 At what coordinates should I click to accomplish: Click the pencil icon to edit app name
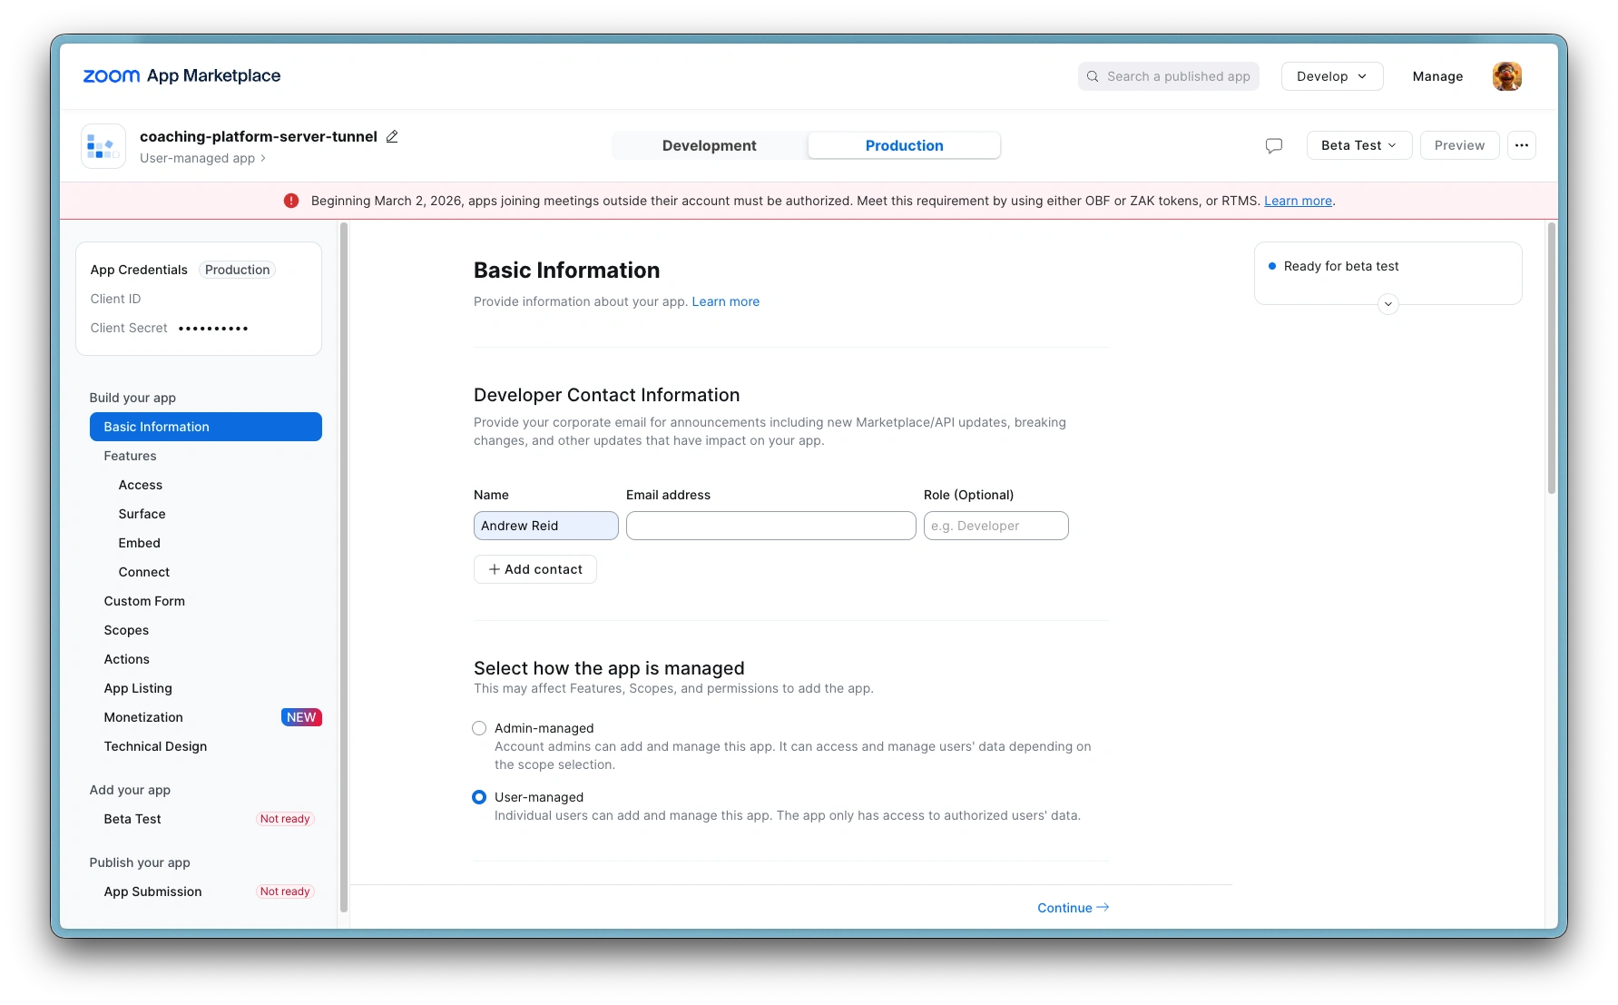392,136
